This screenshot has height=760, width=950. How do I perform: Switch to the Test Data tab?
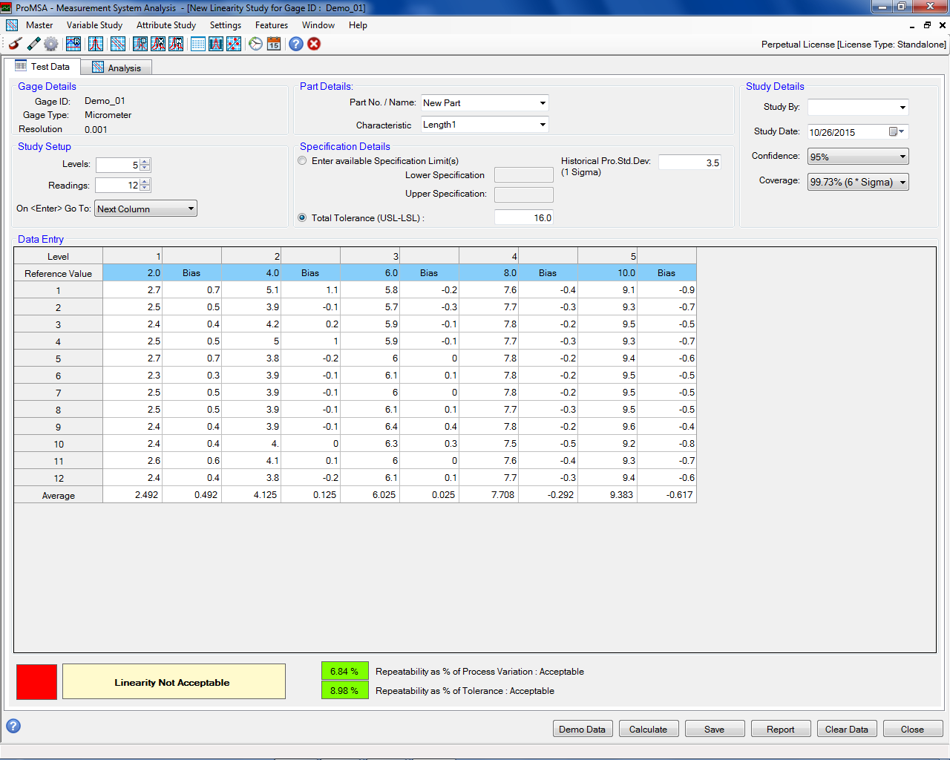point(42,66)
